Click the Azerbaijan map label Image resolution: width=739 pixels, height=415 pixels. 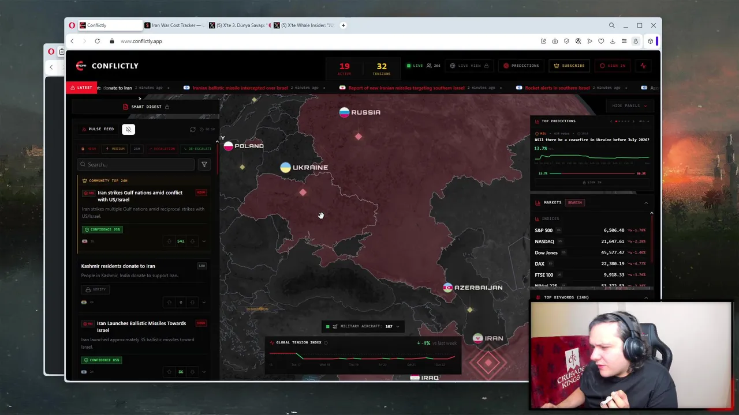pyautogui.click(x=473, y=288)
